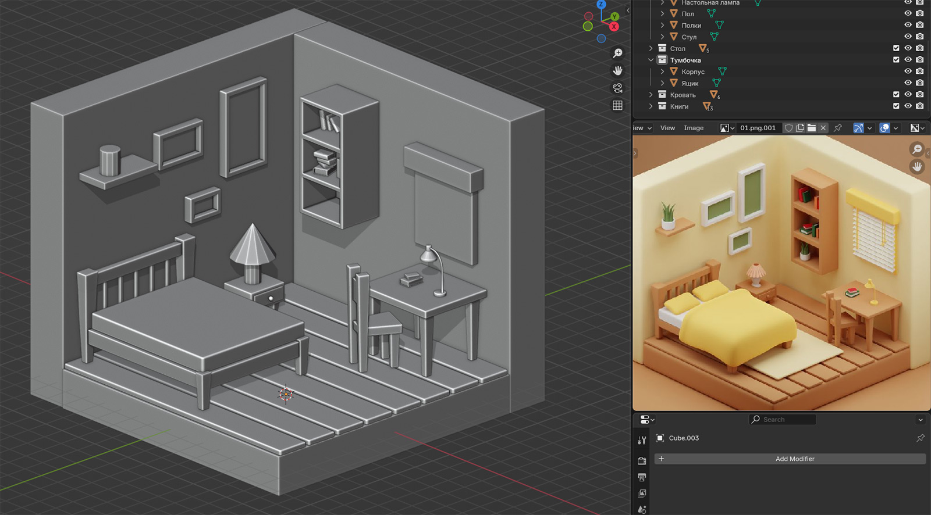This screenshot has width=931, height=515.
Task: Toggle camera view in the viewport
Action: click(x=617, y=88)
